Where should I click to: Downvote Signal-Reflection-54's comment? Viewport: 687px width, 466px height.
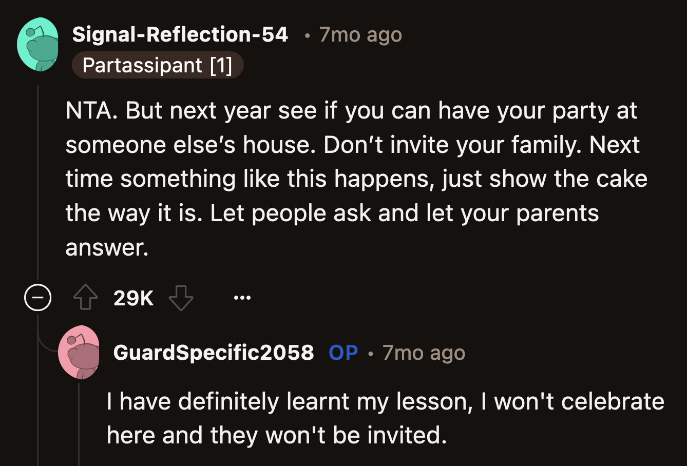point(179,297)
